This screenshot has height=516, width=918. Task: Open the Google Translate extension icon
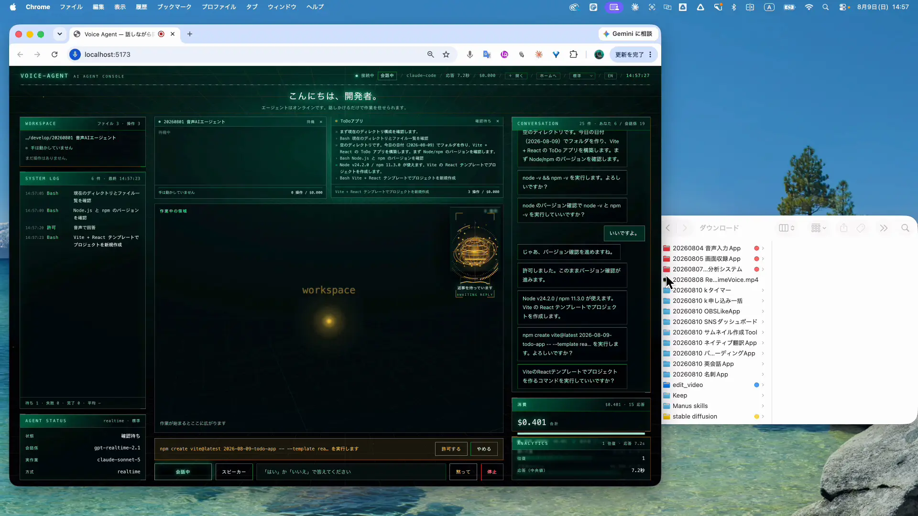(487, 54)
